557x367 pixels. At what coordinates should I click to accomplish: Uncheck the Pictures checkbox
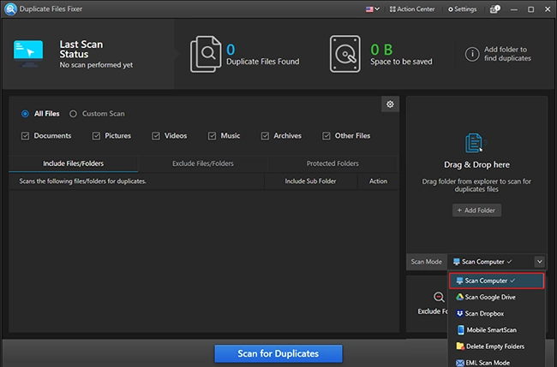96,136
